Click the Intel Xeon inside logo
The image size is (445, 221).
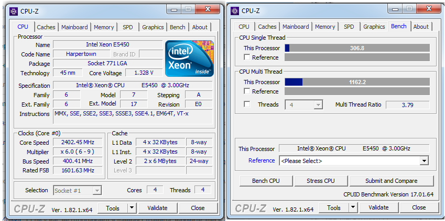pos(190,59)
